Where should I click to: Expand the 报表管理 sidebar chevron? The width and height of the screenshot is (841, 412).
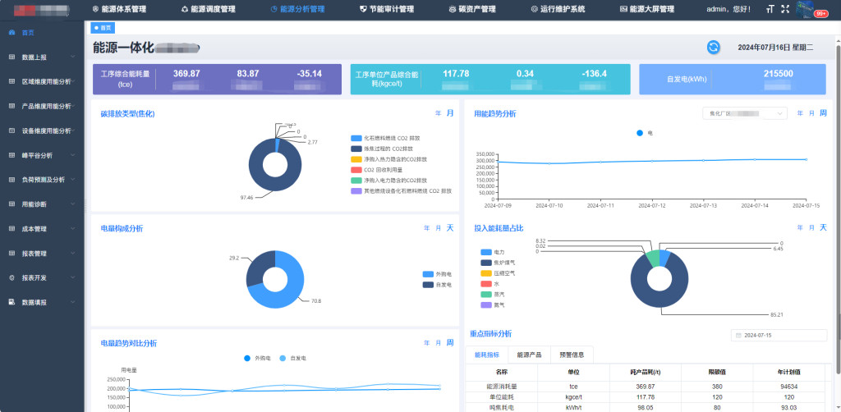click(72, 254)
